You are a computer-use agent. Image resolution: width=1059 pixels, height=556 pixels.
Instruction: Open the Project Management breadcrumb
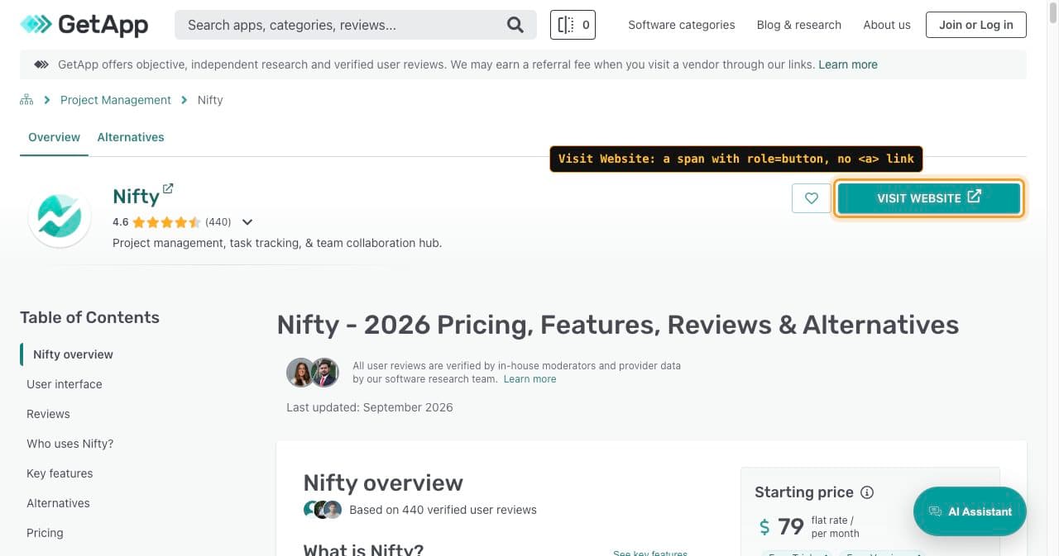tap(116, 100)
